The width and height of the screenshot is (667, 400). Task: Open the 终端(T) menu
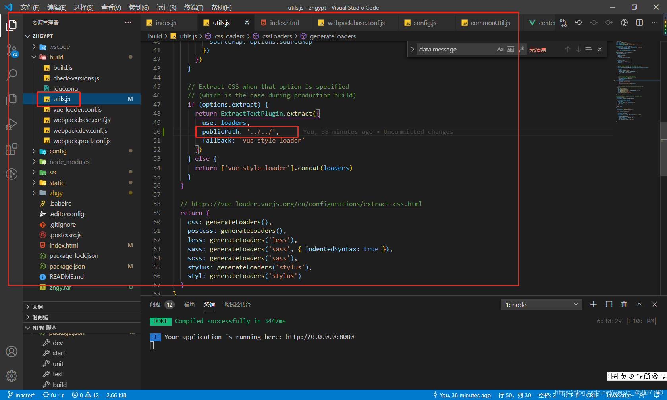click(x=194, y=7)
